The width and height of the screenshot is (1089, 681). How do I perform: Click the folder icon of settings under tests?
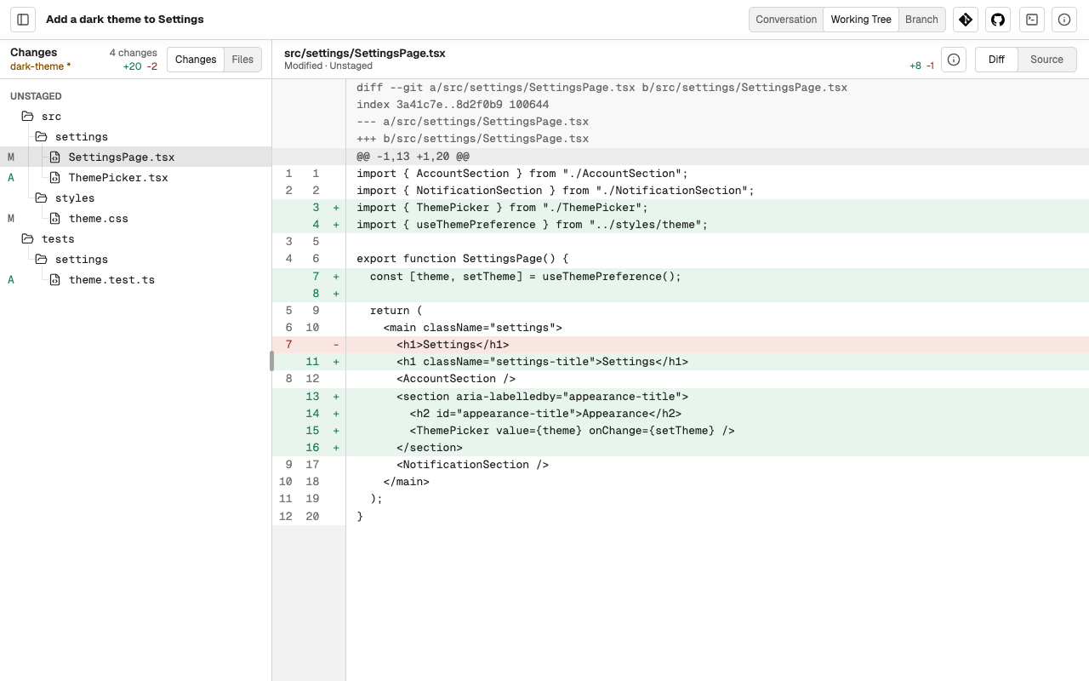coord(41,259)
